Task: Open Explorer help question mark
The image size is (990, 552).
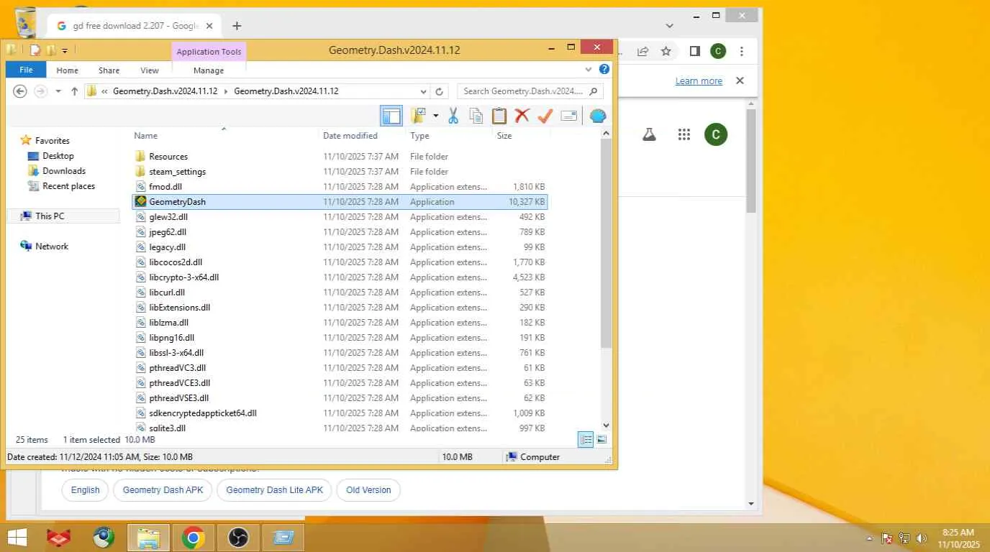Action: (604, 70)
